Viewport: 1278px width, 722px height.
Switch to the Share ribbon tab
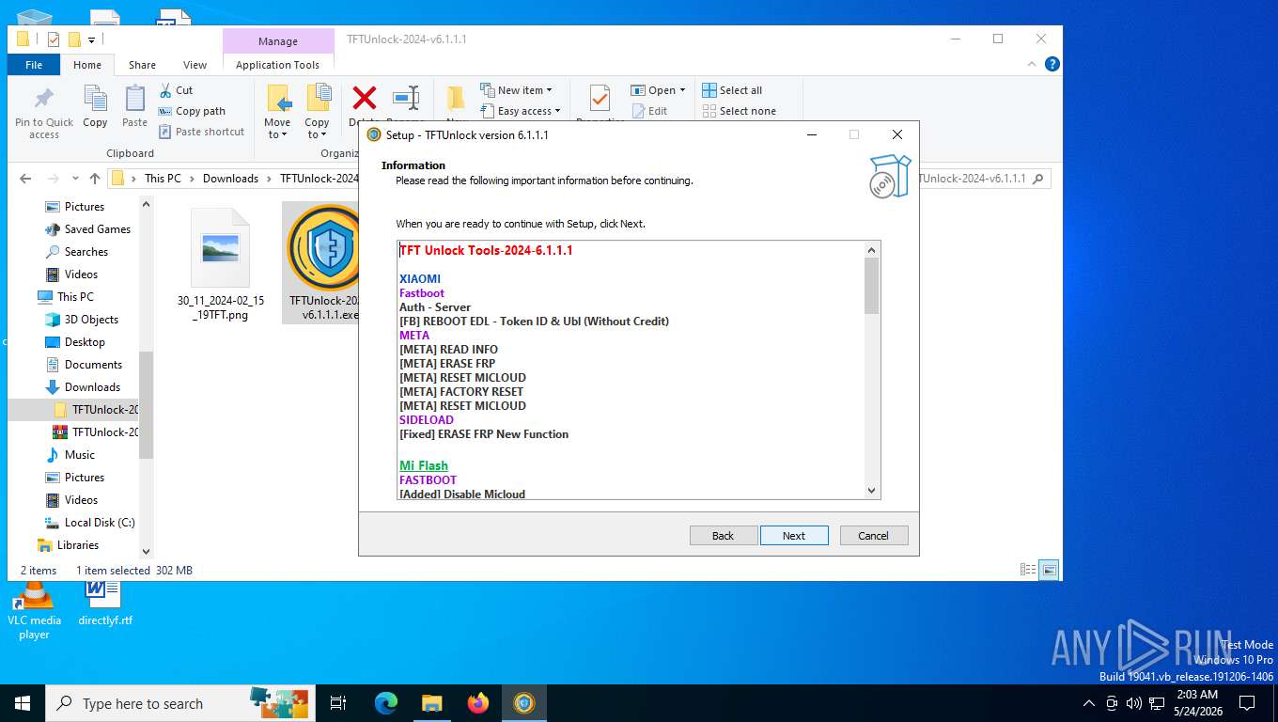[143, 65]
